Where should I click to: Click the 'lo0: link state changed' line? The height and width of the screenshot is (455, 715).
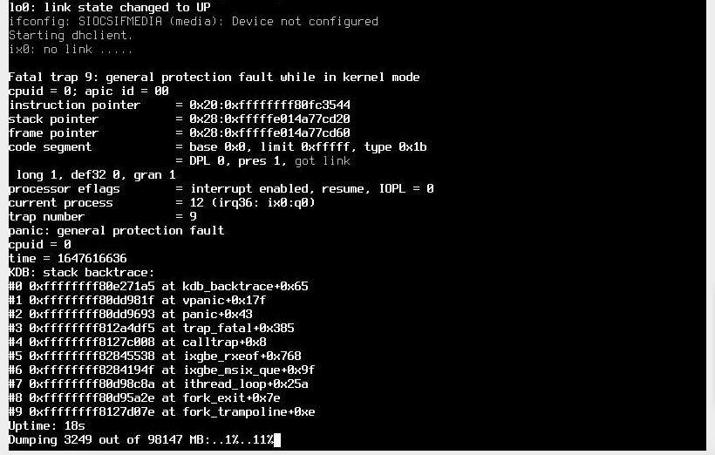point(109,7)
